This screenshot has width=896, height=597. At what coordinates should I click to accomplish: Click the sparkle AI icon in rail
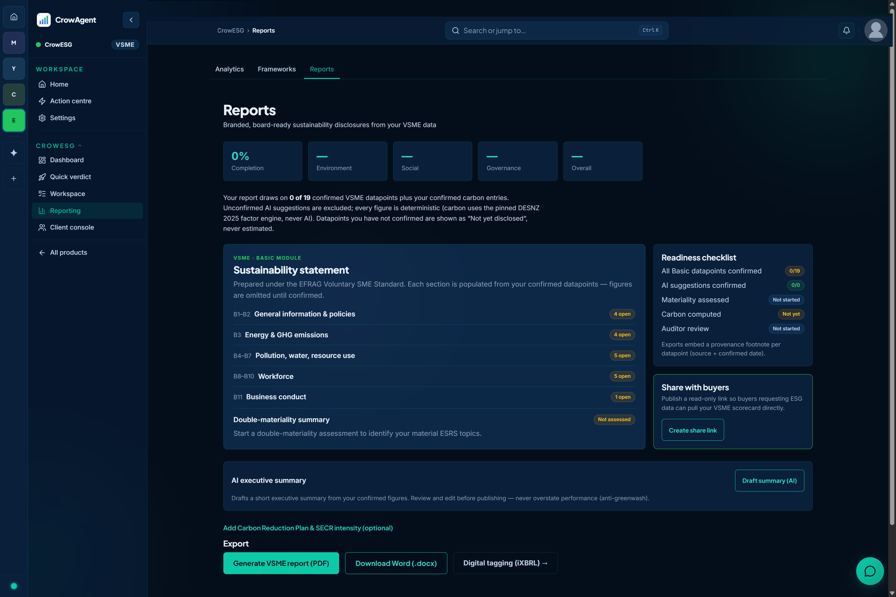14,153
